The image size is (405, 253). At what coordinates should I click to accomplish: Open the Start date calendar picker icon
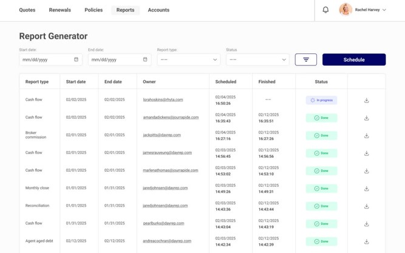pyautogui.click(x=76, y=59)
